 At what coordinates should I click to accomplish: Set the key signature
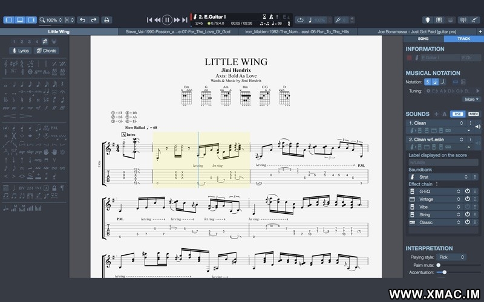tap(14, 64)
